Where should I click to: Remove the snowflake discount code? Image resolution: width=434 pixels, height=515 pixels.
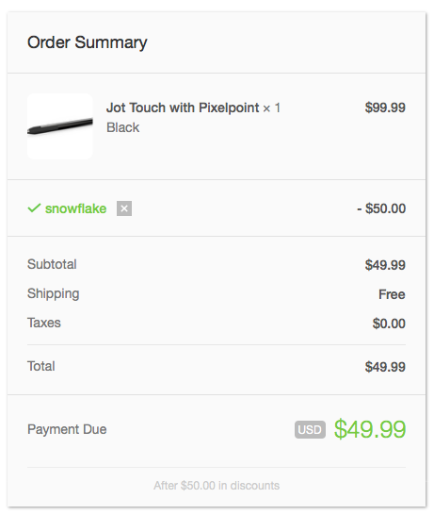pos(124,208)
